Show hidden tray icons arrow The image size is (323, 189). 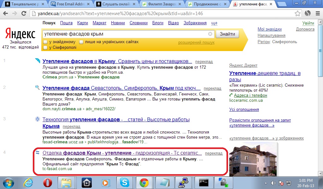[266, 183]
